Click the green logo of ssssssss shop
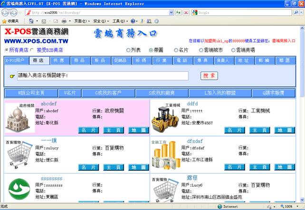The height and width of the screenshot is (210, 305). point(19,189)
